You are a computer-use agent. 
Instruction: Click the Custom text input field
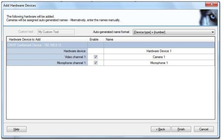[56, 32]
